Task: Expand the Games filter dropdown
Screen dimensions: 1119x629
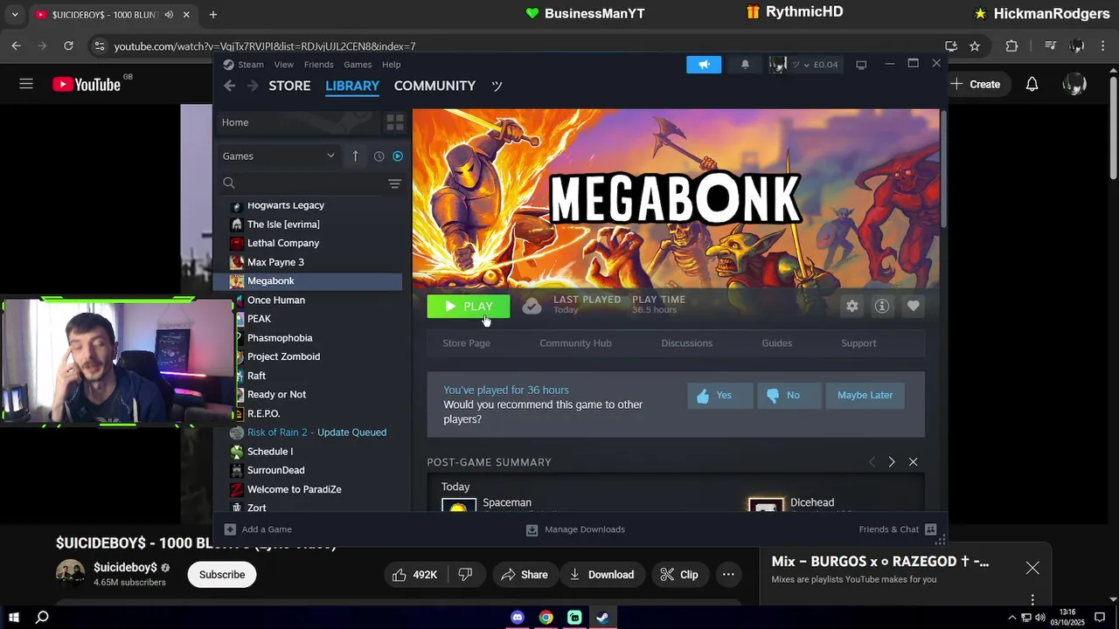Action: [279, 156]
